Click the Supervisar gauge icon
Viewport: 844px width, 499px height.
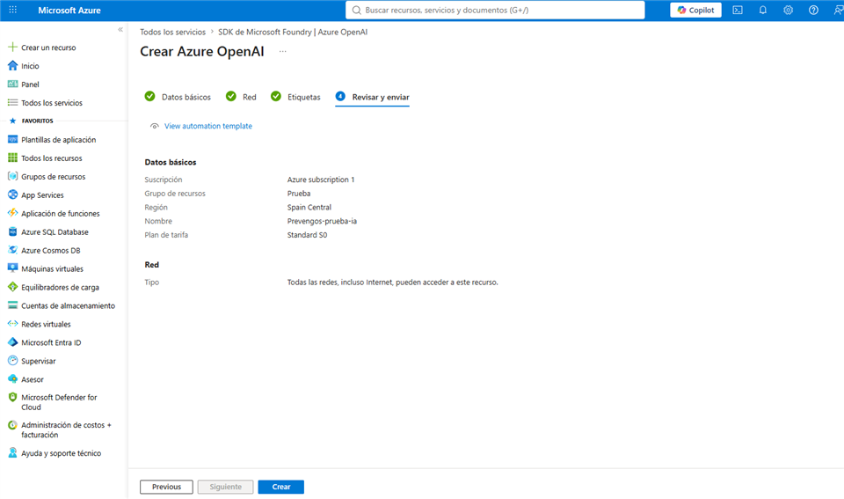[12, 361]
